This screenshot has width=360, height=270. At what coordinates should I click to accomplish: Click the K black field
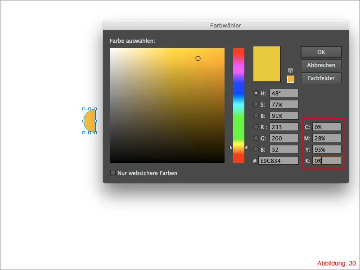point(327,161)
